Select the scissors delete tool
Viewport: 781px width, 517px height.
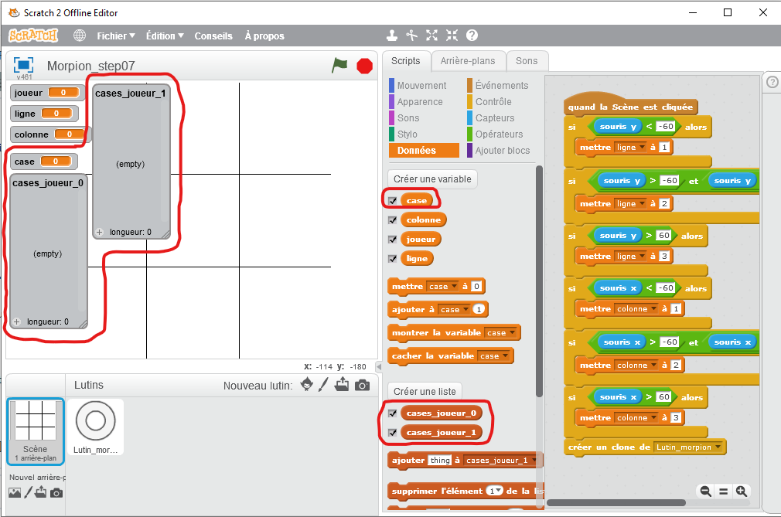(x=411, y=36)
